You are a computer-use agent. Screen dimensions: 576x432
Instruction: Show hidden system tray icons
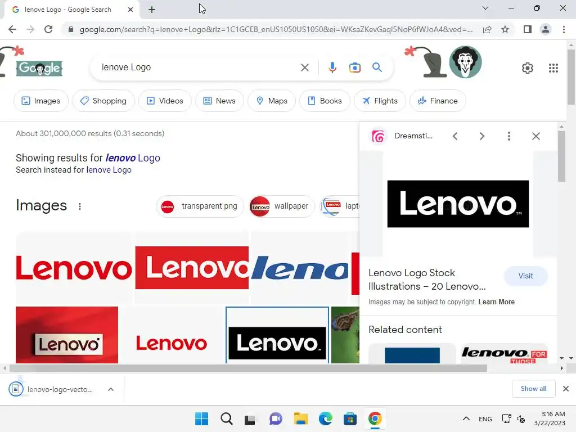(x=466, y=418)
